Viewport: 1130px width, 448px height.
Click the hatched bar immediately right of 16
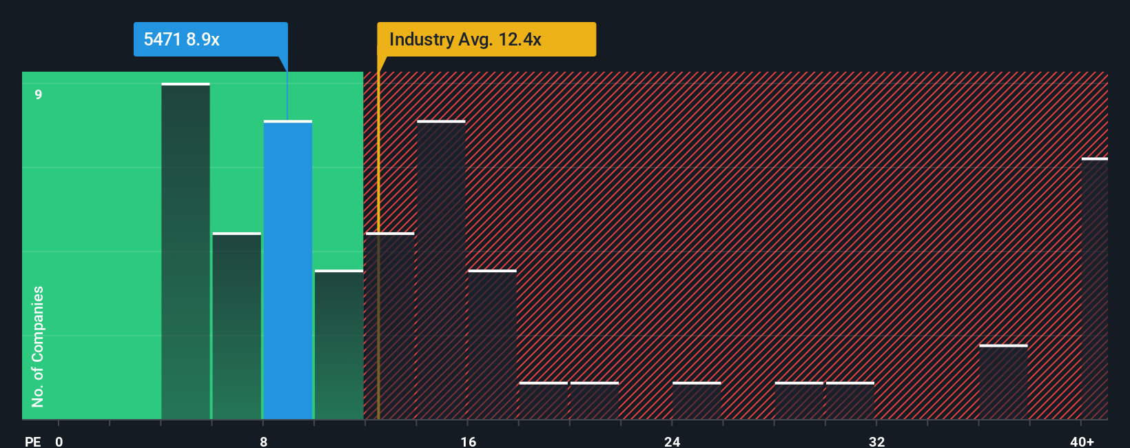(492, 345)
